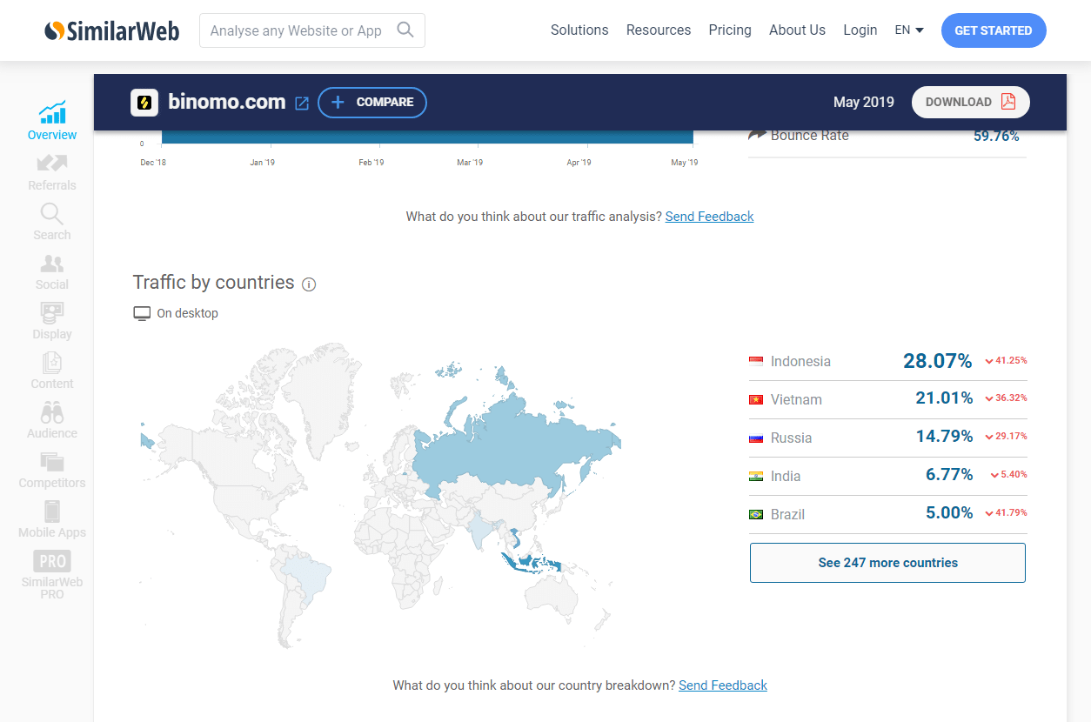
Task: Click the Vietnam flag icon
Action: pos(756,399)
